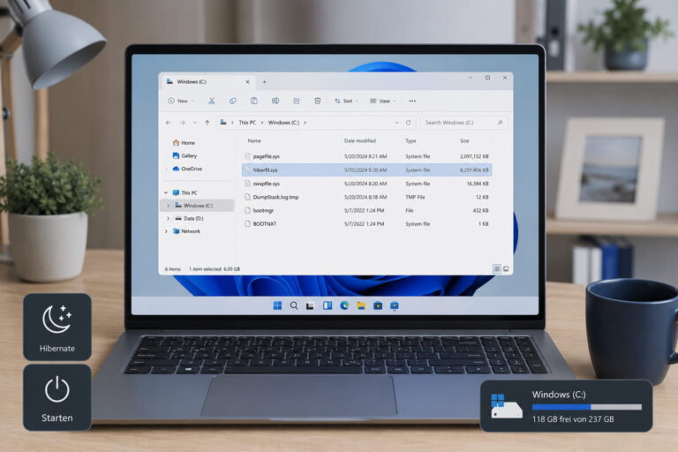Launch Microsoft Edge from the taskbar
678x452 pixels.
[x=344, y=305]
